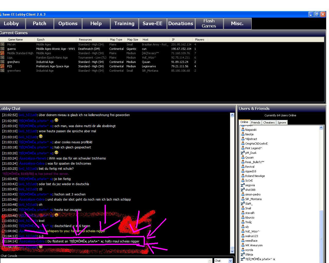
Task: Click the avatar icon beside weedface
Action: pos(243,241)
